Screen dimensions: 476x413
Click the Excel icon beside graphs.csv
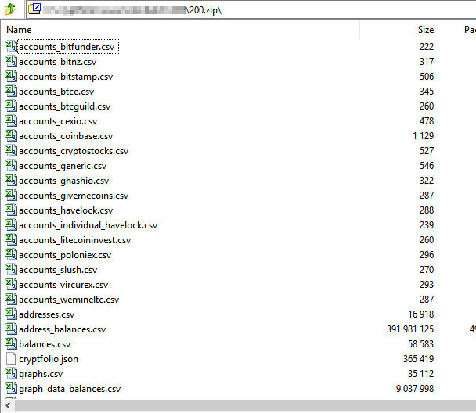[11, 374]
